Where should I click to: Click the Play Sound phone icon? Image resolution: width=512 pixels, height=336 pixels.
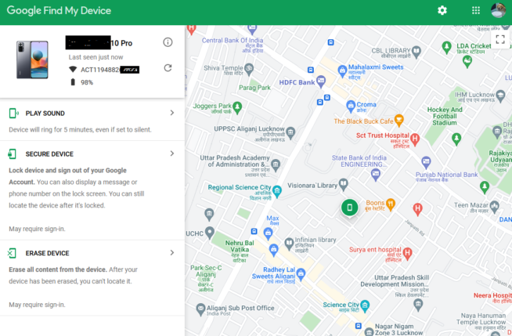coord(13,114)
